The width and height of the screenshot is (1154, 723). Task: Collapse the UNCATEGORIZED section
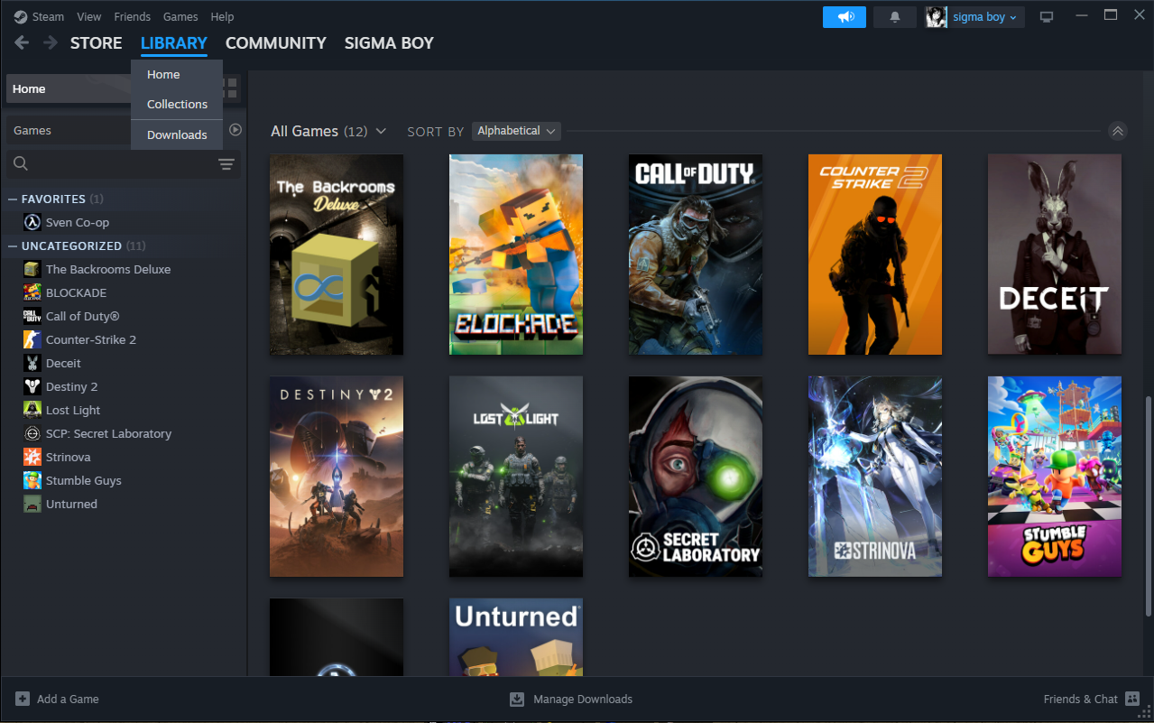[13, 246]
